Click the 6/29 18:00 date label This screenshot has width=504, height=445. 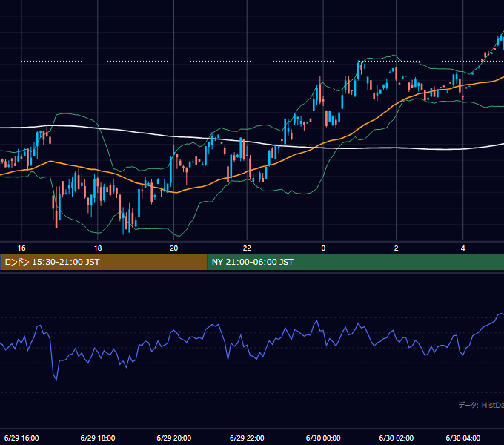[x=98, y=438]
